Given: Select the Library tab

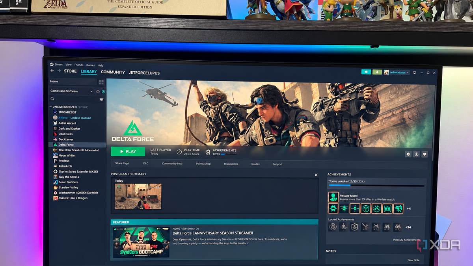Looking at the screenshot, I should click(89, 72).
